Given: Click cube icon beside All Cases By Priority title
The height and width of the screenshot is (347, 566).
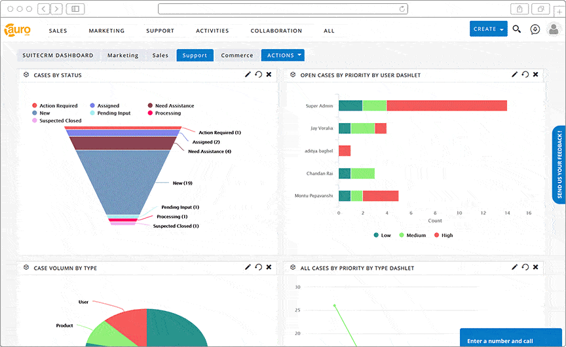Looking at the screenshot, I should tap(293, 267).
